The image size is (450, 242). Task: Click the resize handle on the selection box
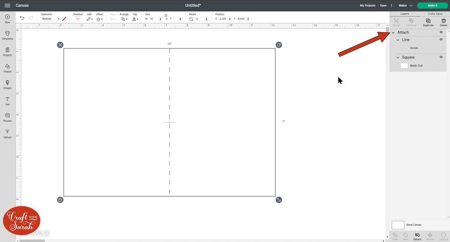(279, 200)
